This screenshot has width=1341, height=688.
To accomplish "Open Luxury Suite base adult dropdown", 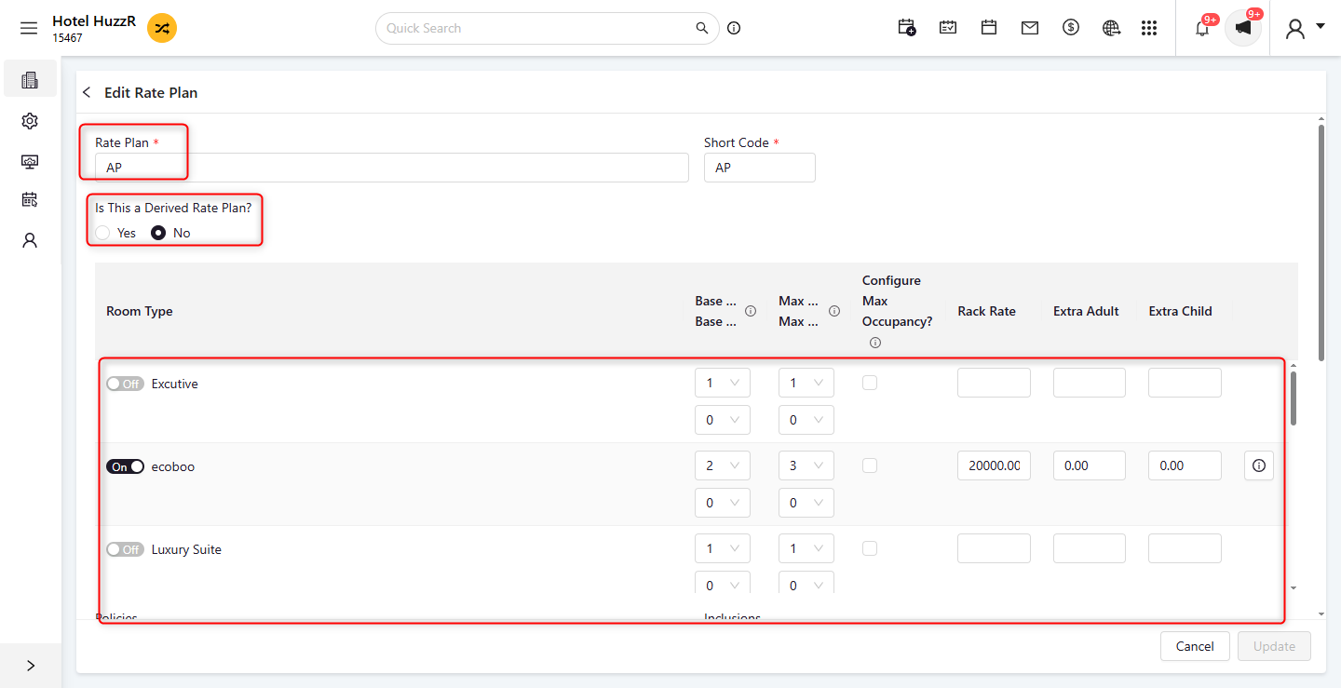I will tap(723, 548).
